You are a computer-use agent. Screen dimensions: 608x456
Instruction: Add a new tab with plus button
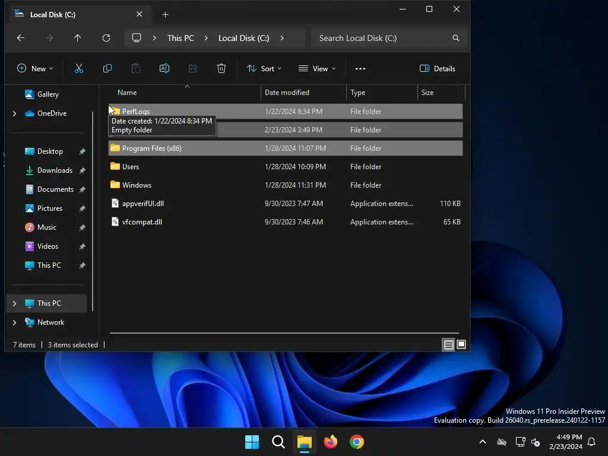(x=166, y=15)
